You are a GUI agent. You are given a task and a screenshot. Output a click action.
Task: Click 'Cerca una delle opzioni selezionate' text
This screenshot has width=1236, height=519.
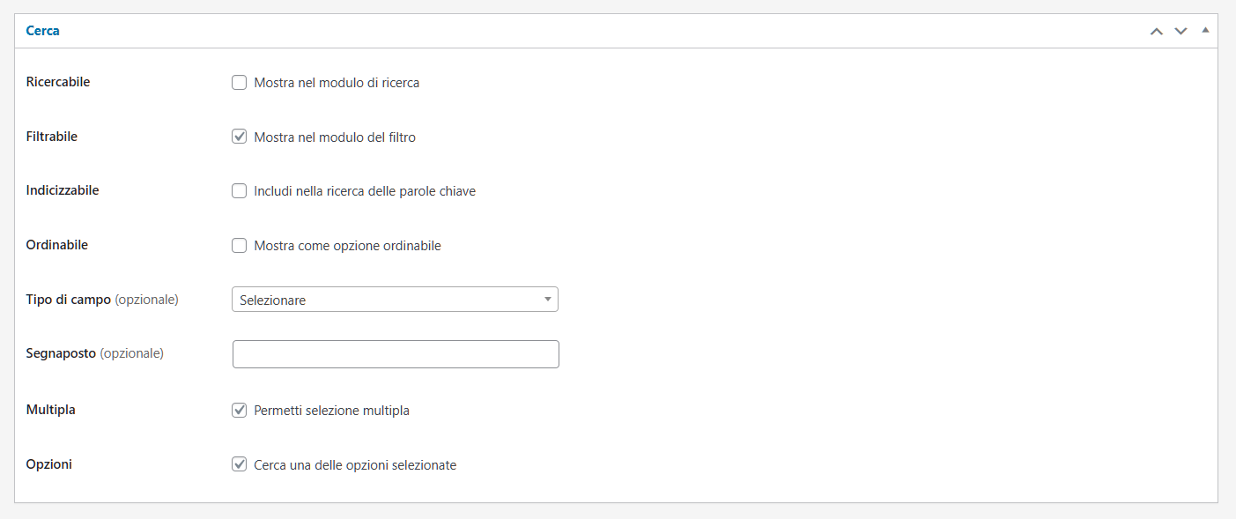(x=355, y=465)
